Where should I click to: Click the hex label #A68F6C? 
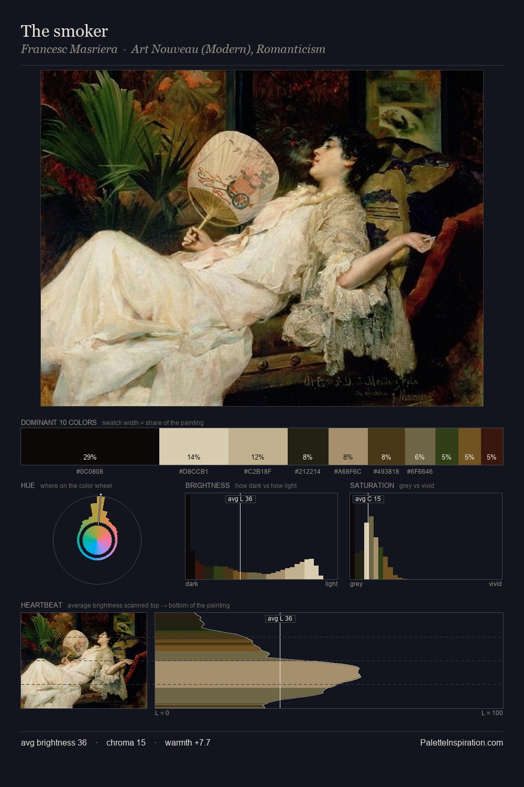[x=348, y=472]
